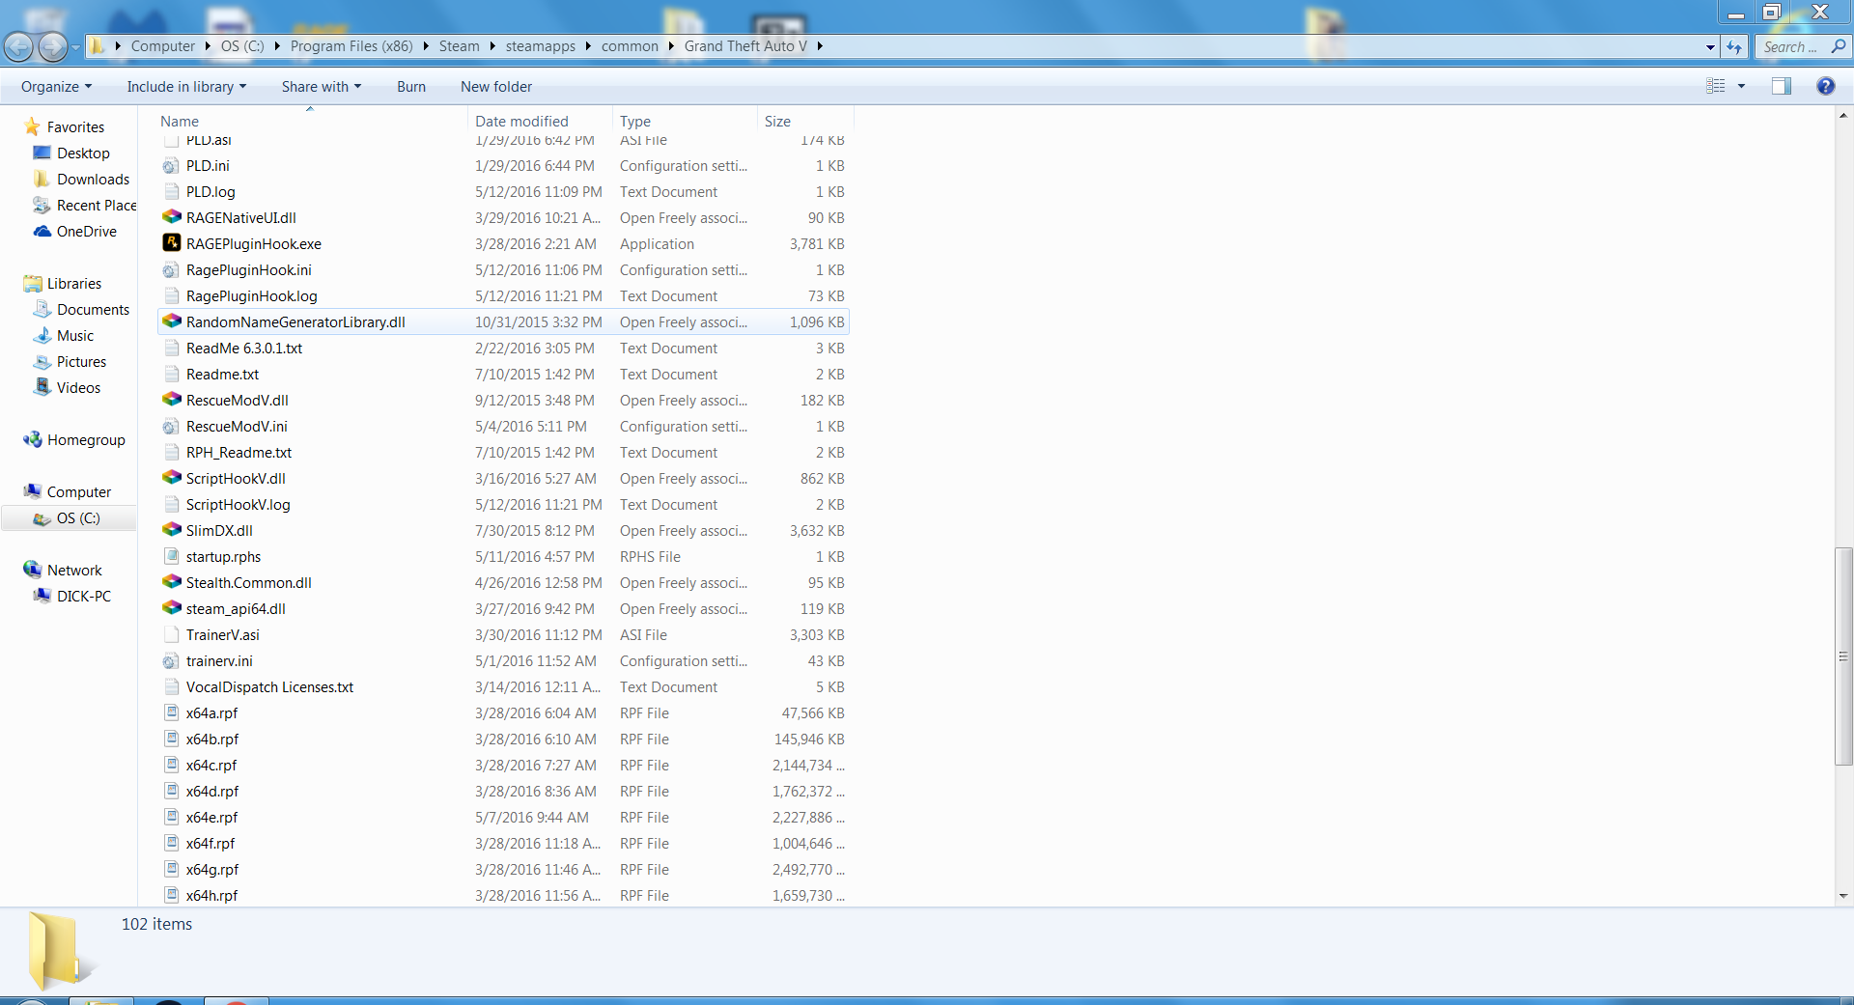Click the change view icon
This screenshot has height=1005, width=1854.
pos(1716,86)
